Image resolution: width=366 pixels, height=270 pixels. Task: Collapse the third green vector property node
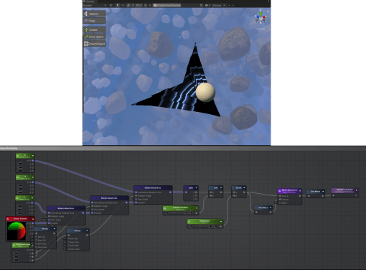33,198
